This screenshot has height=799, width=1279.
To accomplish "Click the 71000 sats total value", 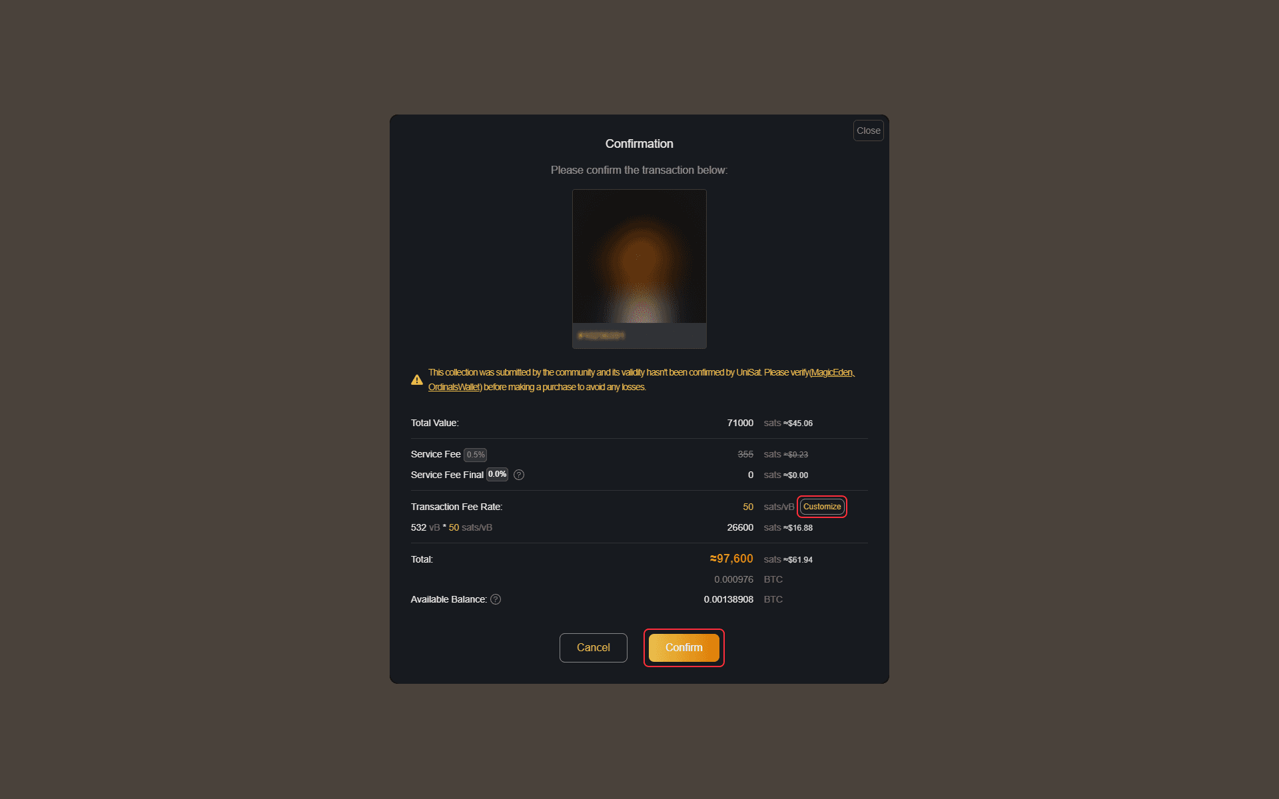I will (x=740, y=423).
